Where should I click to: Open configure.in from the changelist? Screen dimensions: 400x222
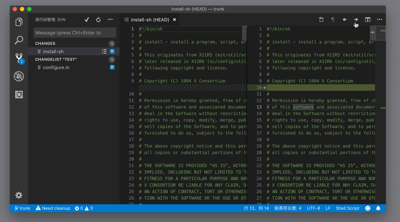click(56, 67)
